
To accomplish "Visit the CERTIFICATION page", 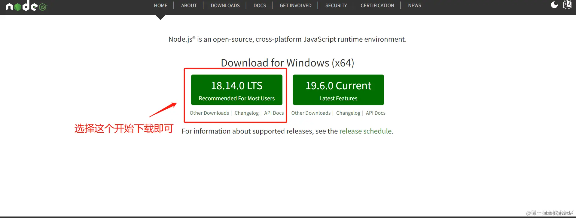I will [377, 5].
